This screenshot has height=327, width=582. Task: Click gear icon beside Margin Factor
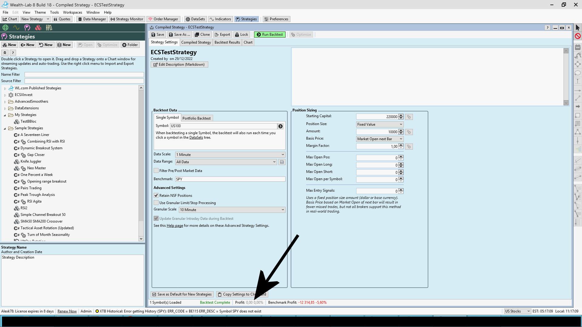(x=409, y=147)
